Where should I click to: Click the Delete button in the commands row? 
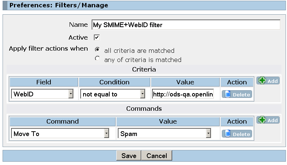pos(237,134)
